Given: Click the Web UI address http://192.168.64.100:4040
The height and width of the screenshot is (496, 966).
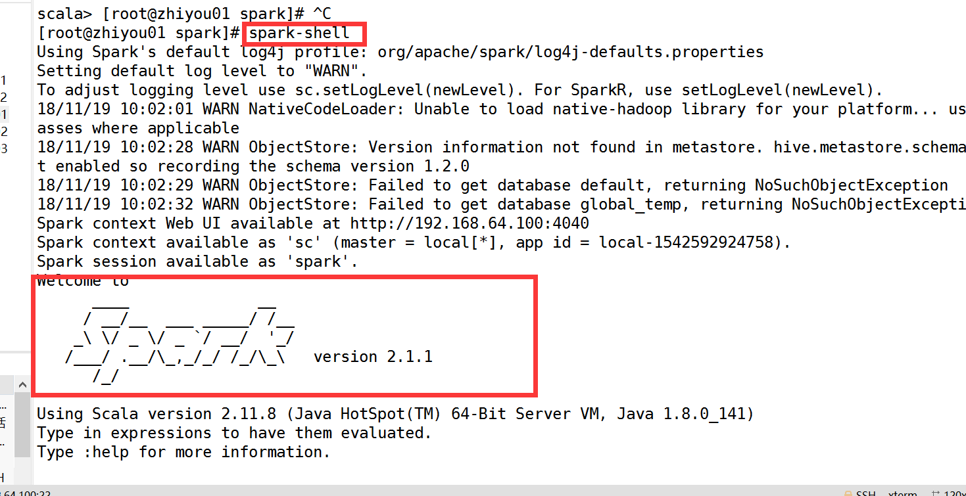Looking at the screenshot, I should coord(470,223).
